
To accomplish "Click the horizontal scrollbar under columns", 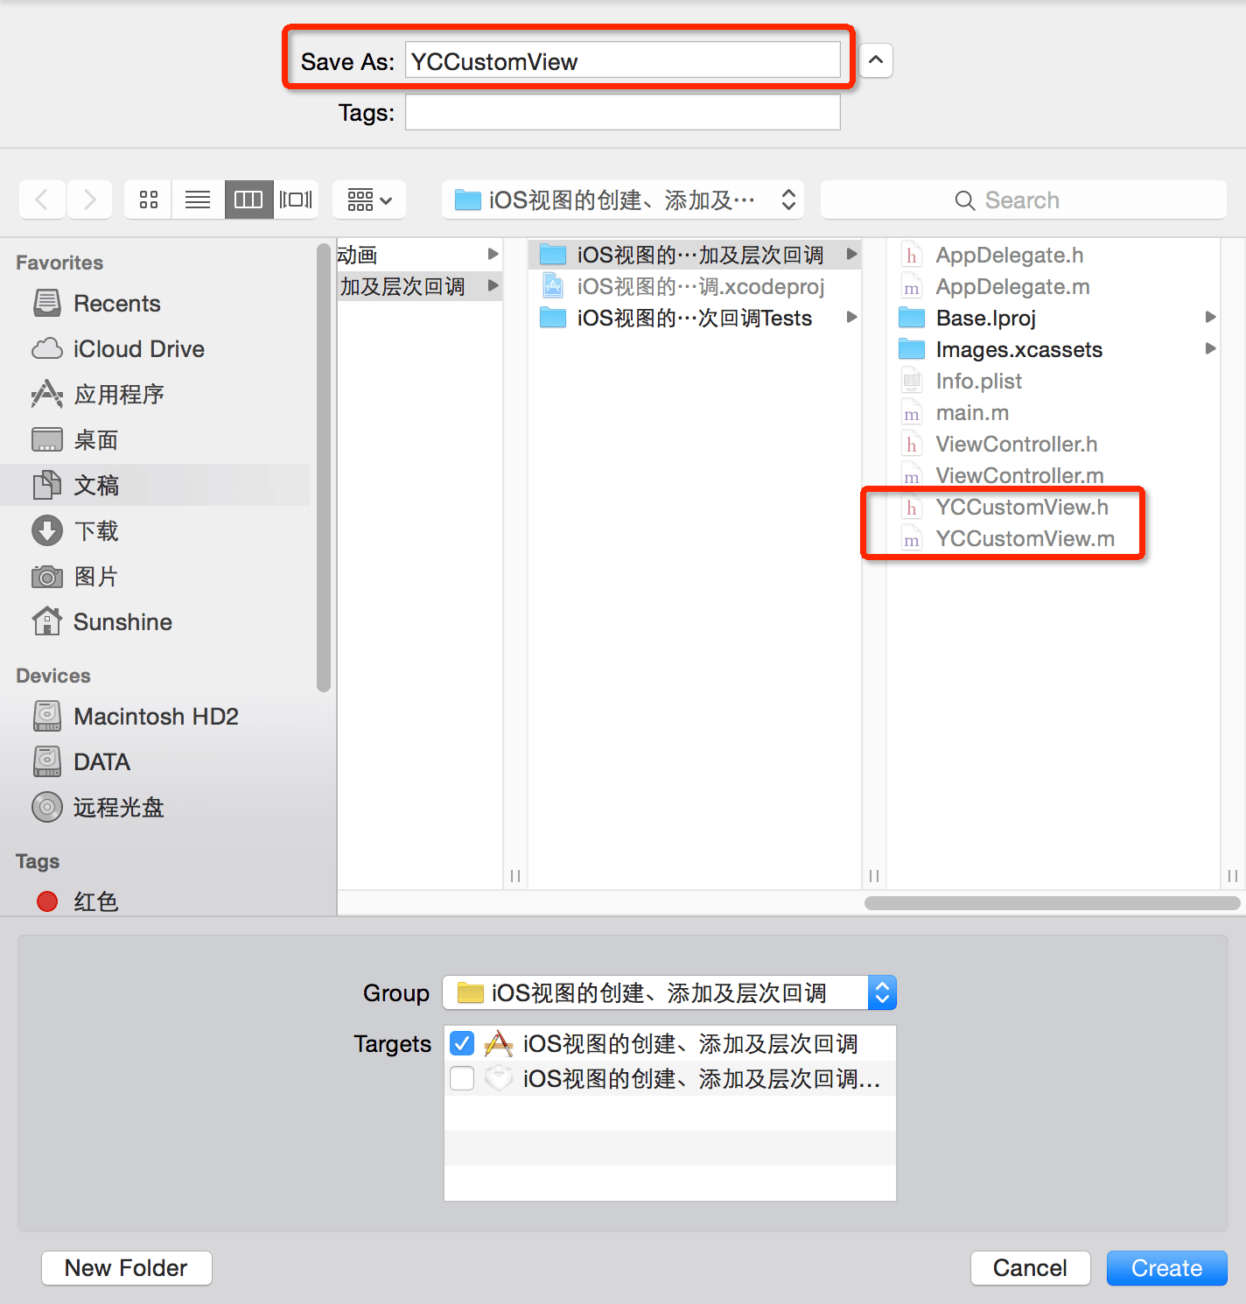I will pyautogui.click(x=1052, y=902).
